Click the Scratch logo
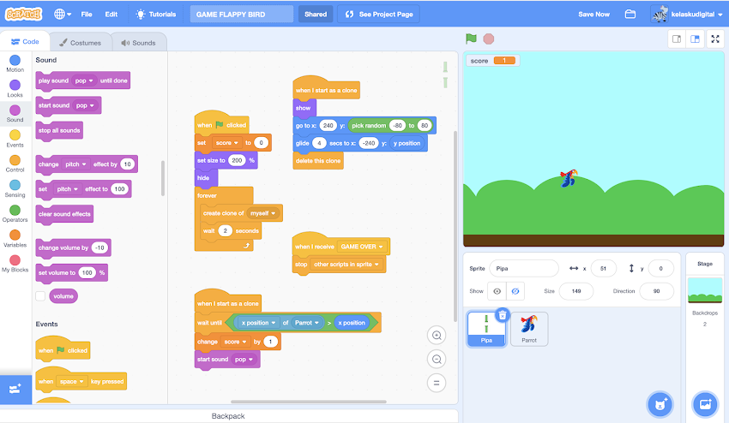 pyautogui.click(x=24, y=14)
